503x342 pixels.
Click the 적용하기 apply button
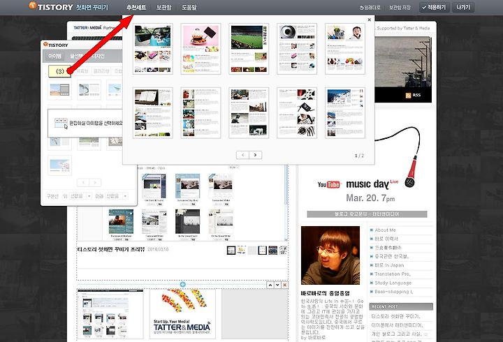coord(434,7)
